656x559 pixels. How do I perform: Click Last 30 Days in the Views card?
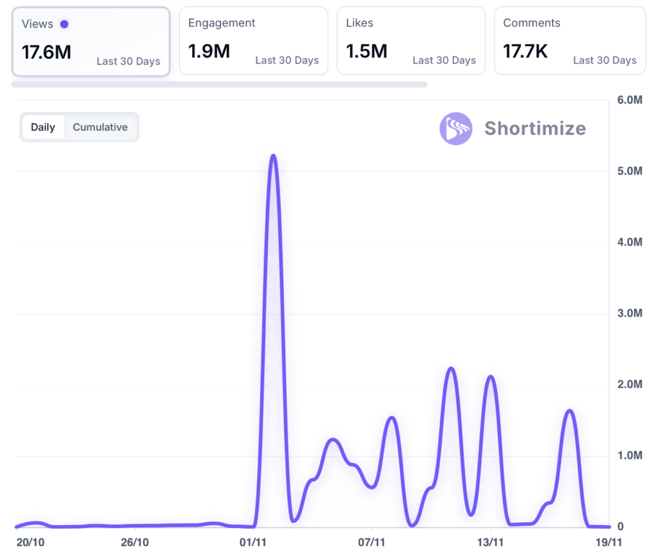[x=128, y=62]
